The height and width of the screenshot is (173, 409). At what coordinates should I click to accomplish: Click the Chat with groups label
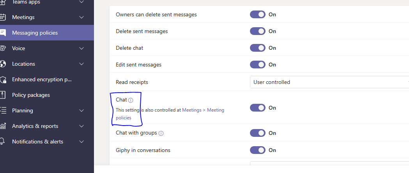(x=136, y=133)
